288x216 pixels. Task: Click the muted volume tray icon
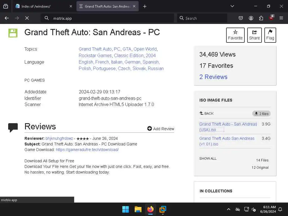(x=254, y=209)
